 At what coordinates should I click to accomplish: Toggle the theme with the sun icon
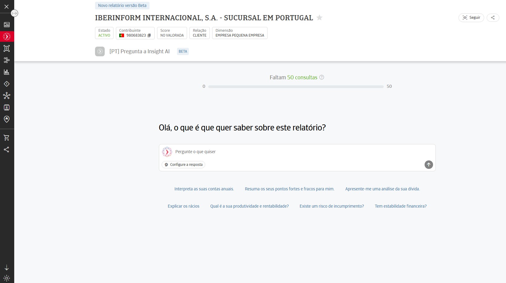(x=6, y=278)
